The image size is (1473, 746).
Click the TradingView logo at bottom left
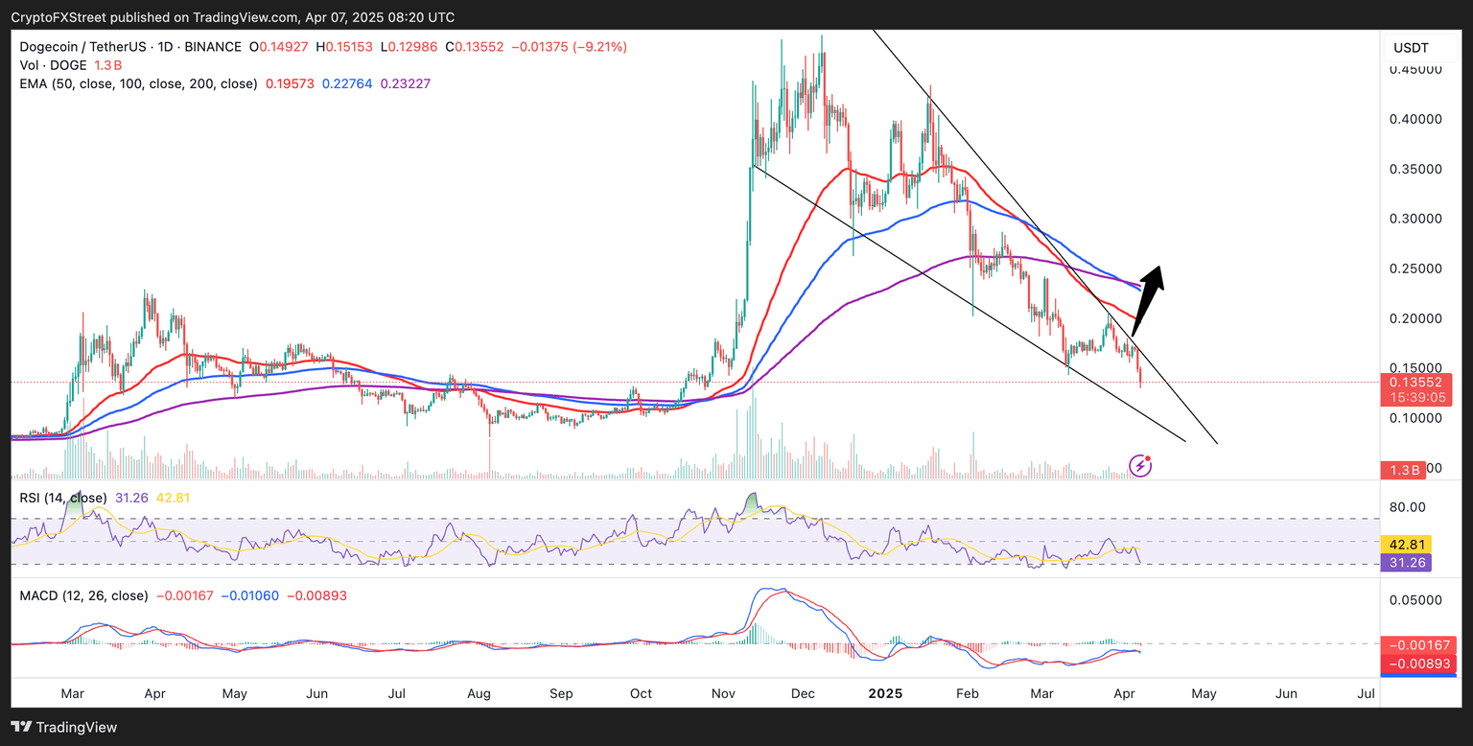65,727
